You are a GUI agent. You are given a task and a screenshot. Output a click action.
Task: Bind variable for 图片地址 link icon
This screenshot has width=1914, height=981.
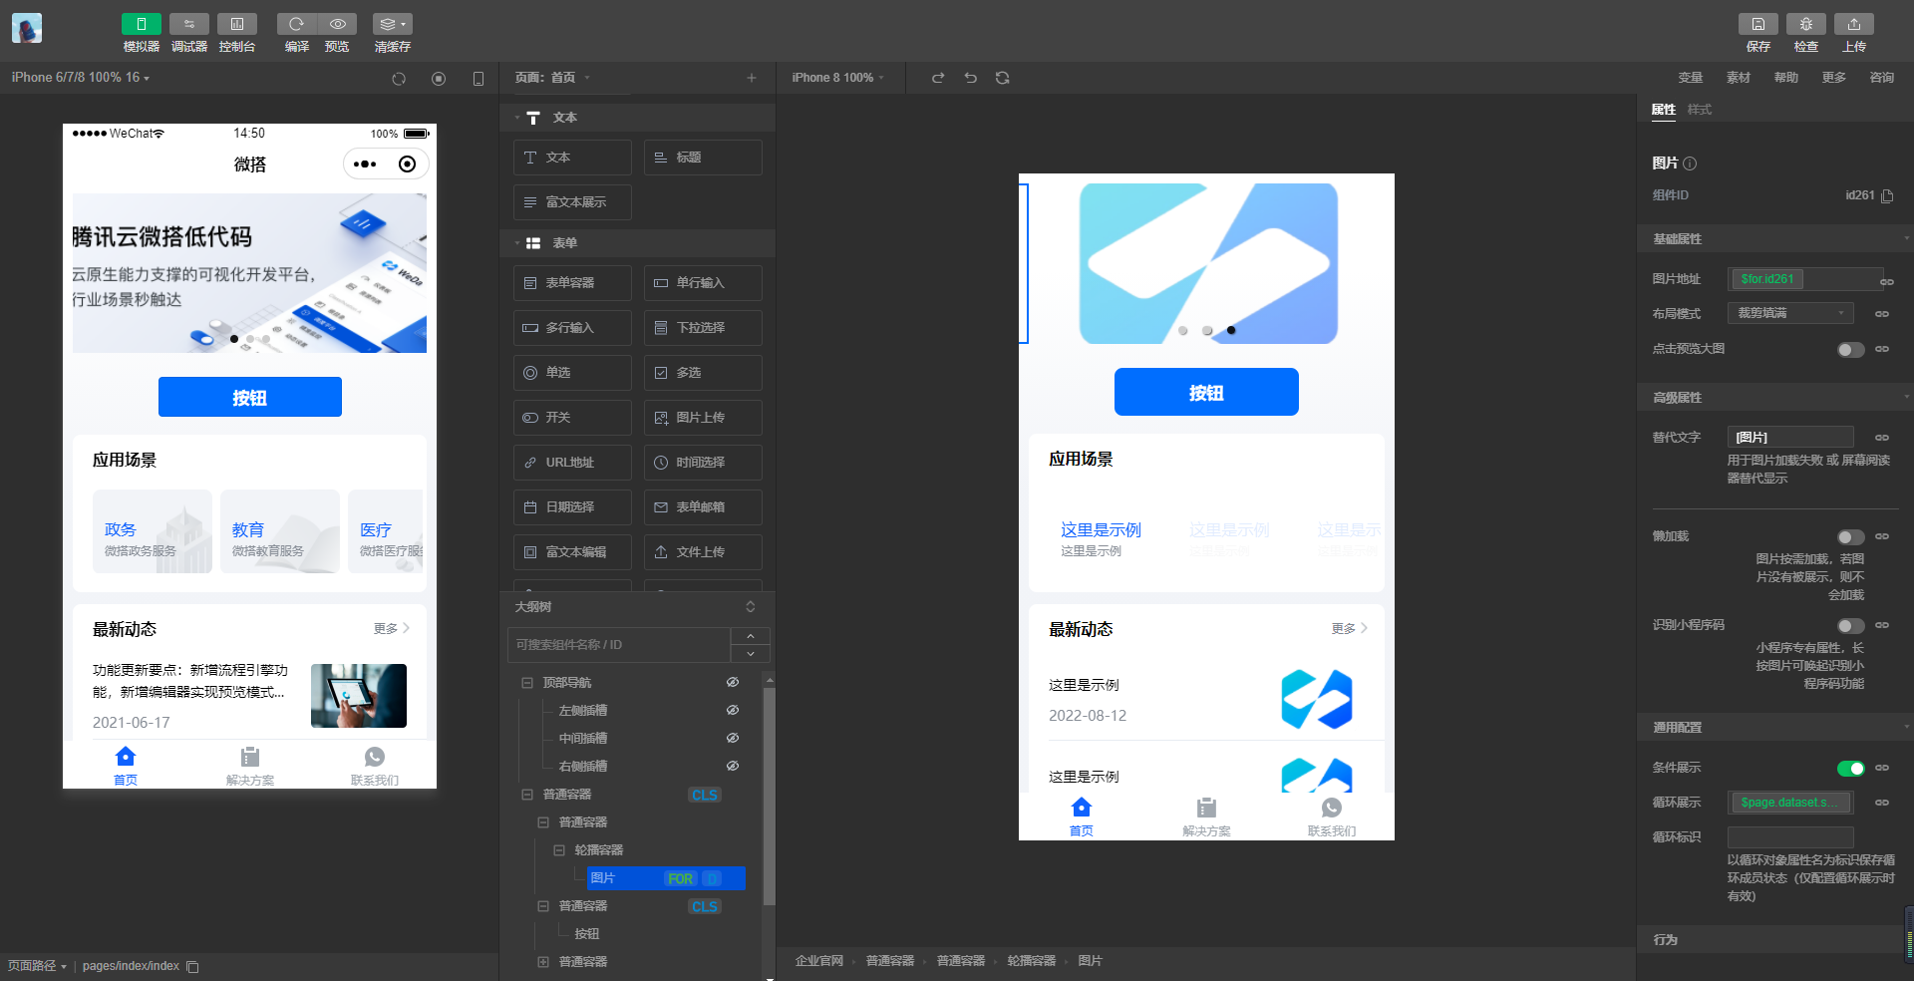click(x=1887, y=282)
